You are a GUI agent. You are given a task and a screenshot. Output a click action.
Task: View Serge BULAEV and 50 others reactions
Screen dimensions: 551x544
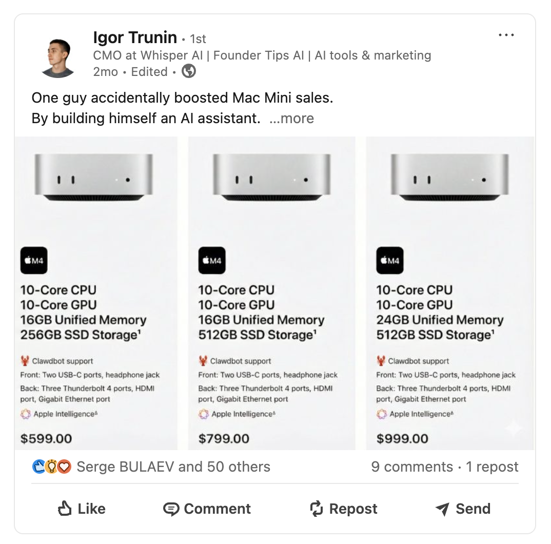173,467
